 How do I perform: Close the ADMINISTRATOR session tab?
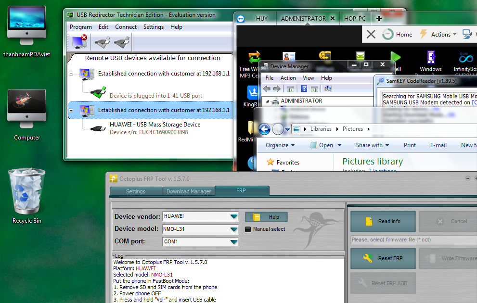(x=333, y=18)
